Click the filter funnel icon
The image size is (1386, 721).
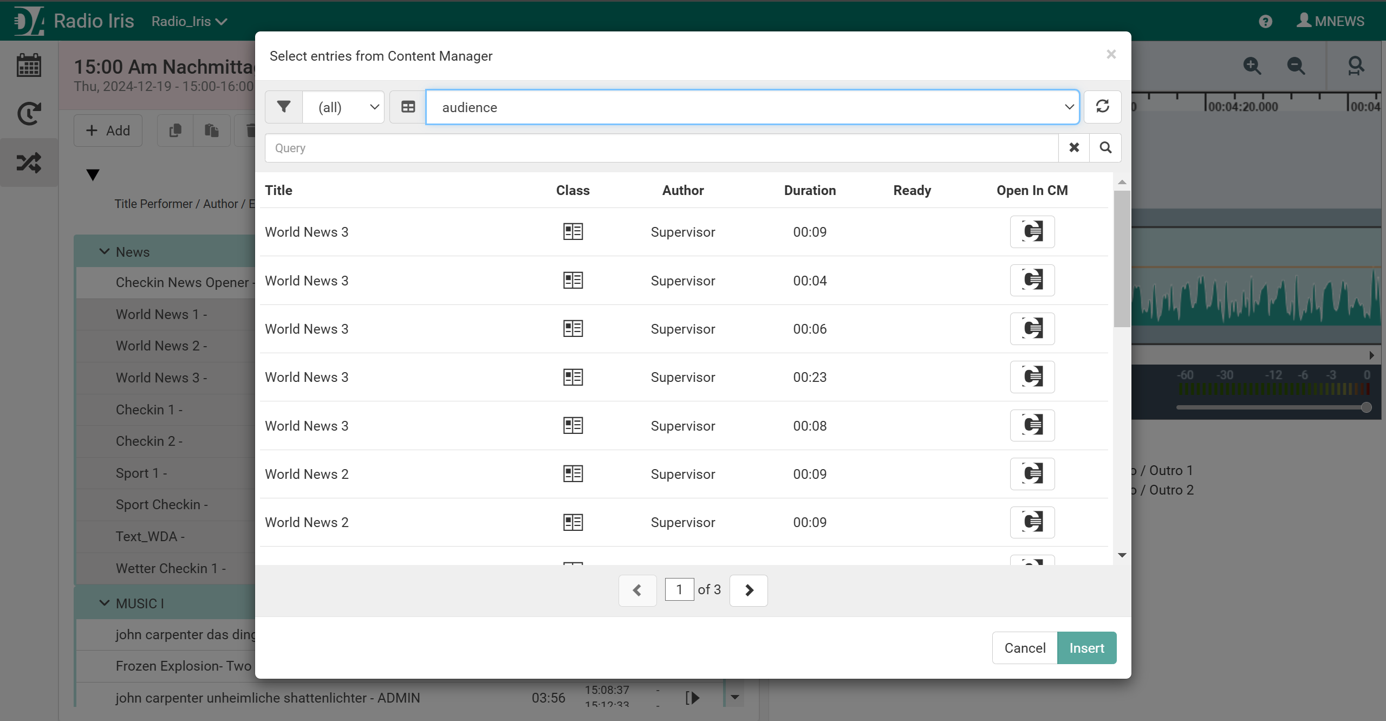coord(284,107)
